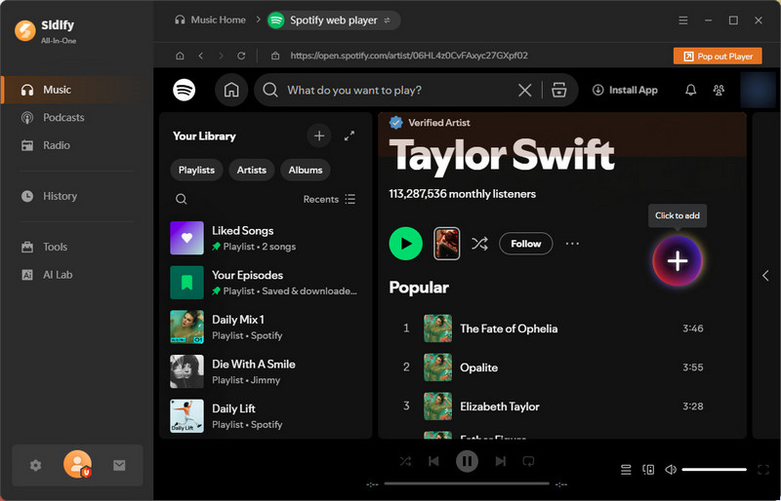Filter library by Albums
This screenshot has height=501, width=781.
(x=306, y=171)
